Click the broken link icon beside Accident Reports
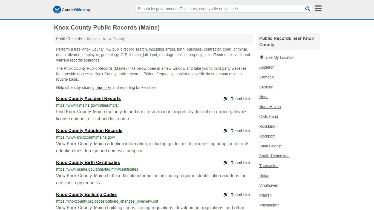The width and height of the screenshot is (374, 210). pos(225,99)
